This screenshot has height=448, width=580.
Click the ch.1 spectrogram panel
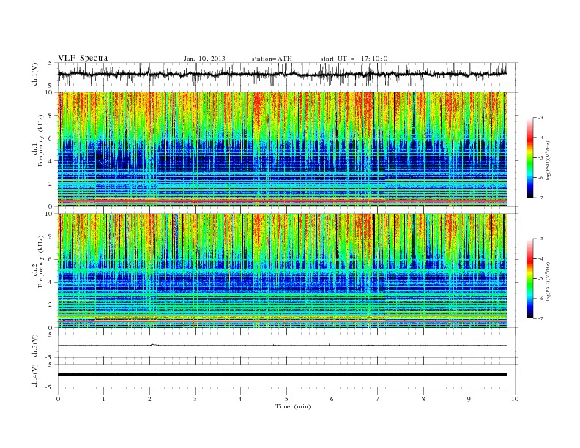coord(282,149)
